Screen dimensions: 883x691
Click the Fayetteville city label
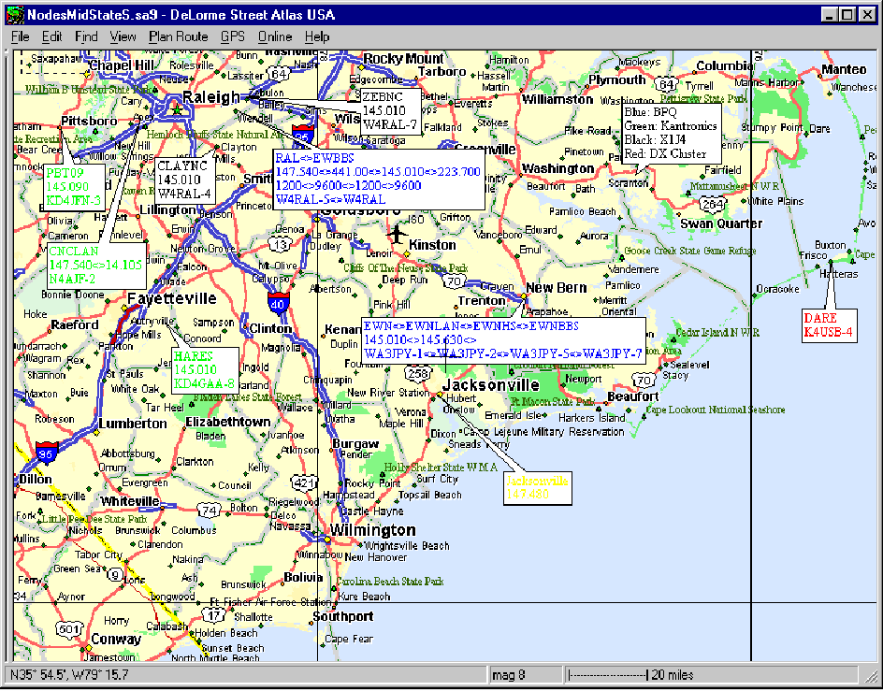tap(172, 298)
